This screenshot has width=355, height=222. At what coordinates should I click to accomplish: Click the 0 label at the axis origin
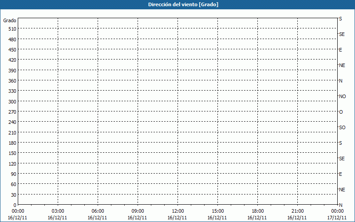(x=15, y=205)
